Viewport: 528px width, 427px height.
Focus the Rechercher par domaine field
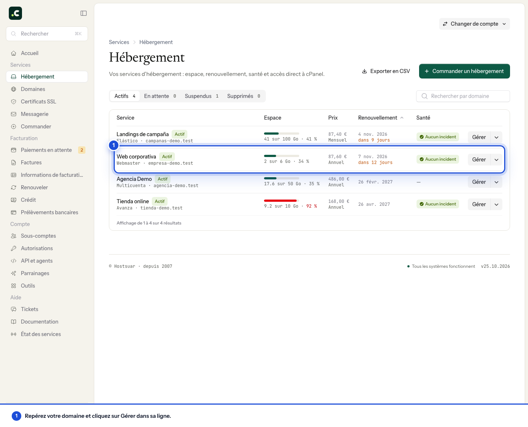pyautogui.click(x=463, y=96)
